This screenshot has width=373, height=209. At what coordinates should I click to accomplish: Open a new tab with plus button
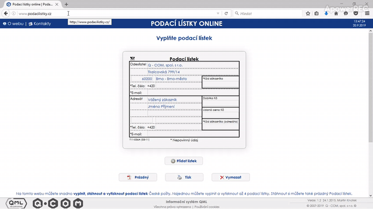tap(66, 4)
